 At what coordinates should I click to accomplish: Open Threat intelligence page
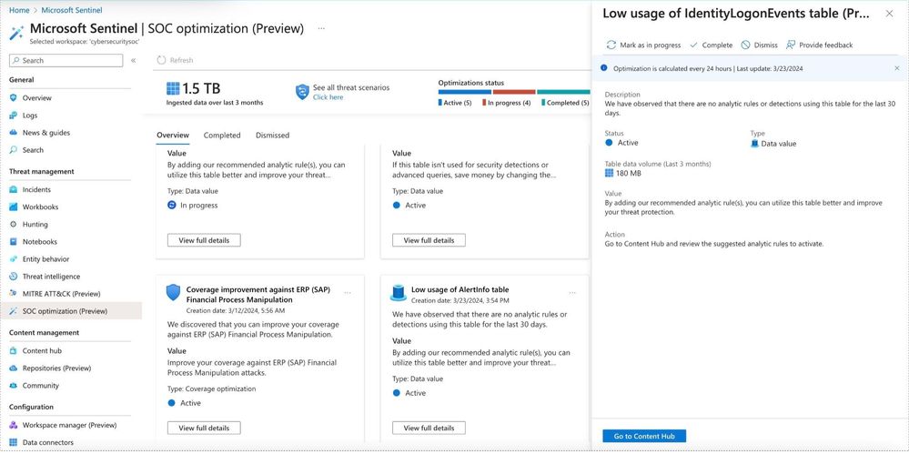[x=51, y=277]
